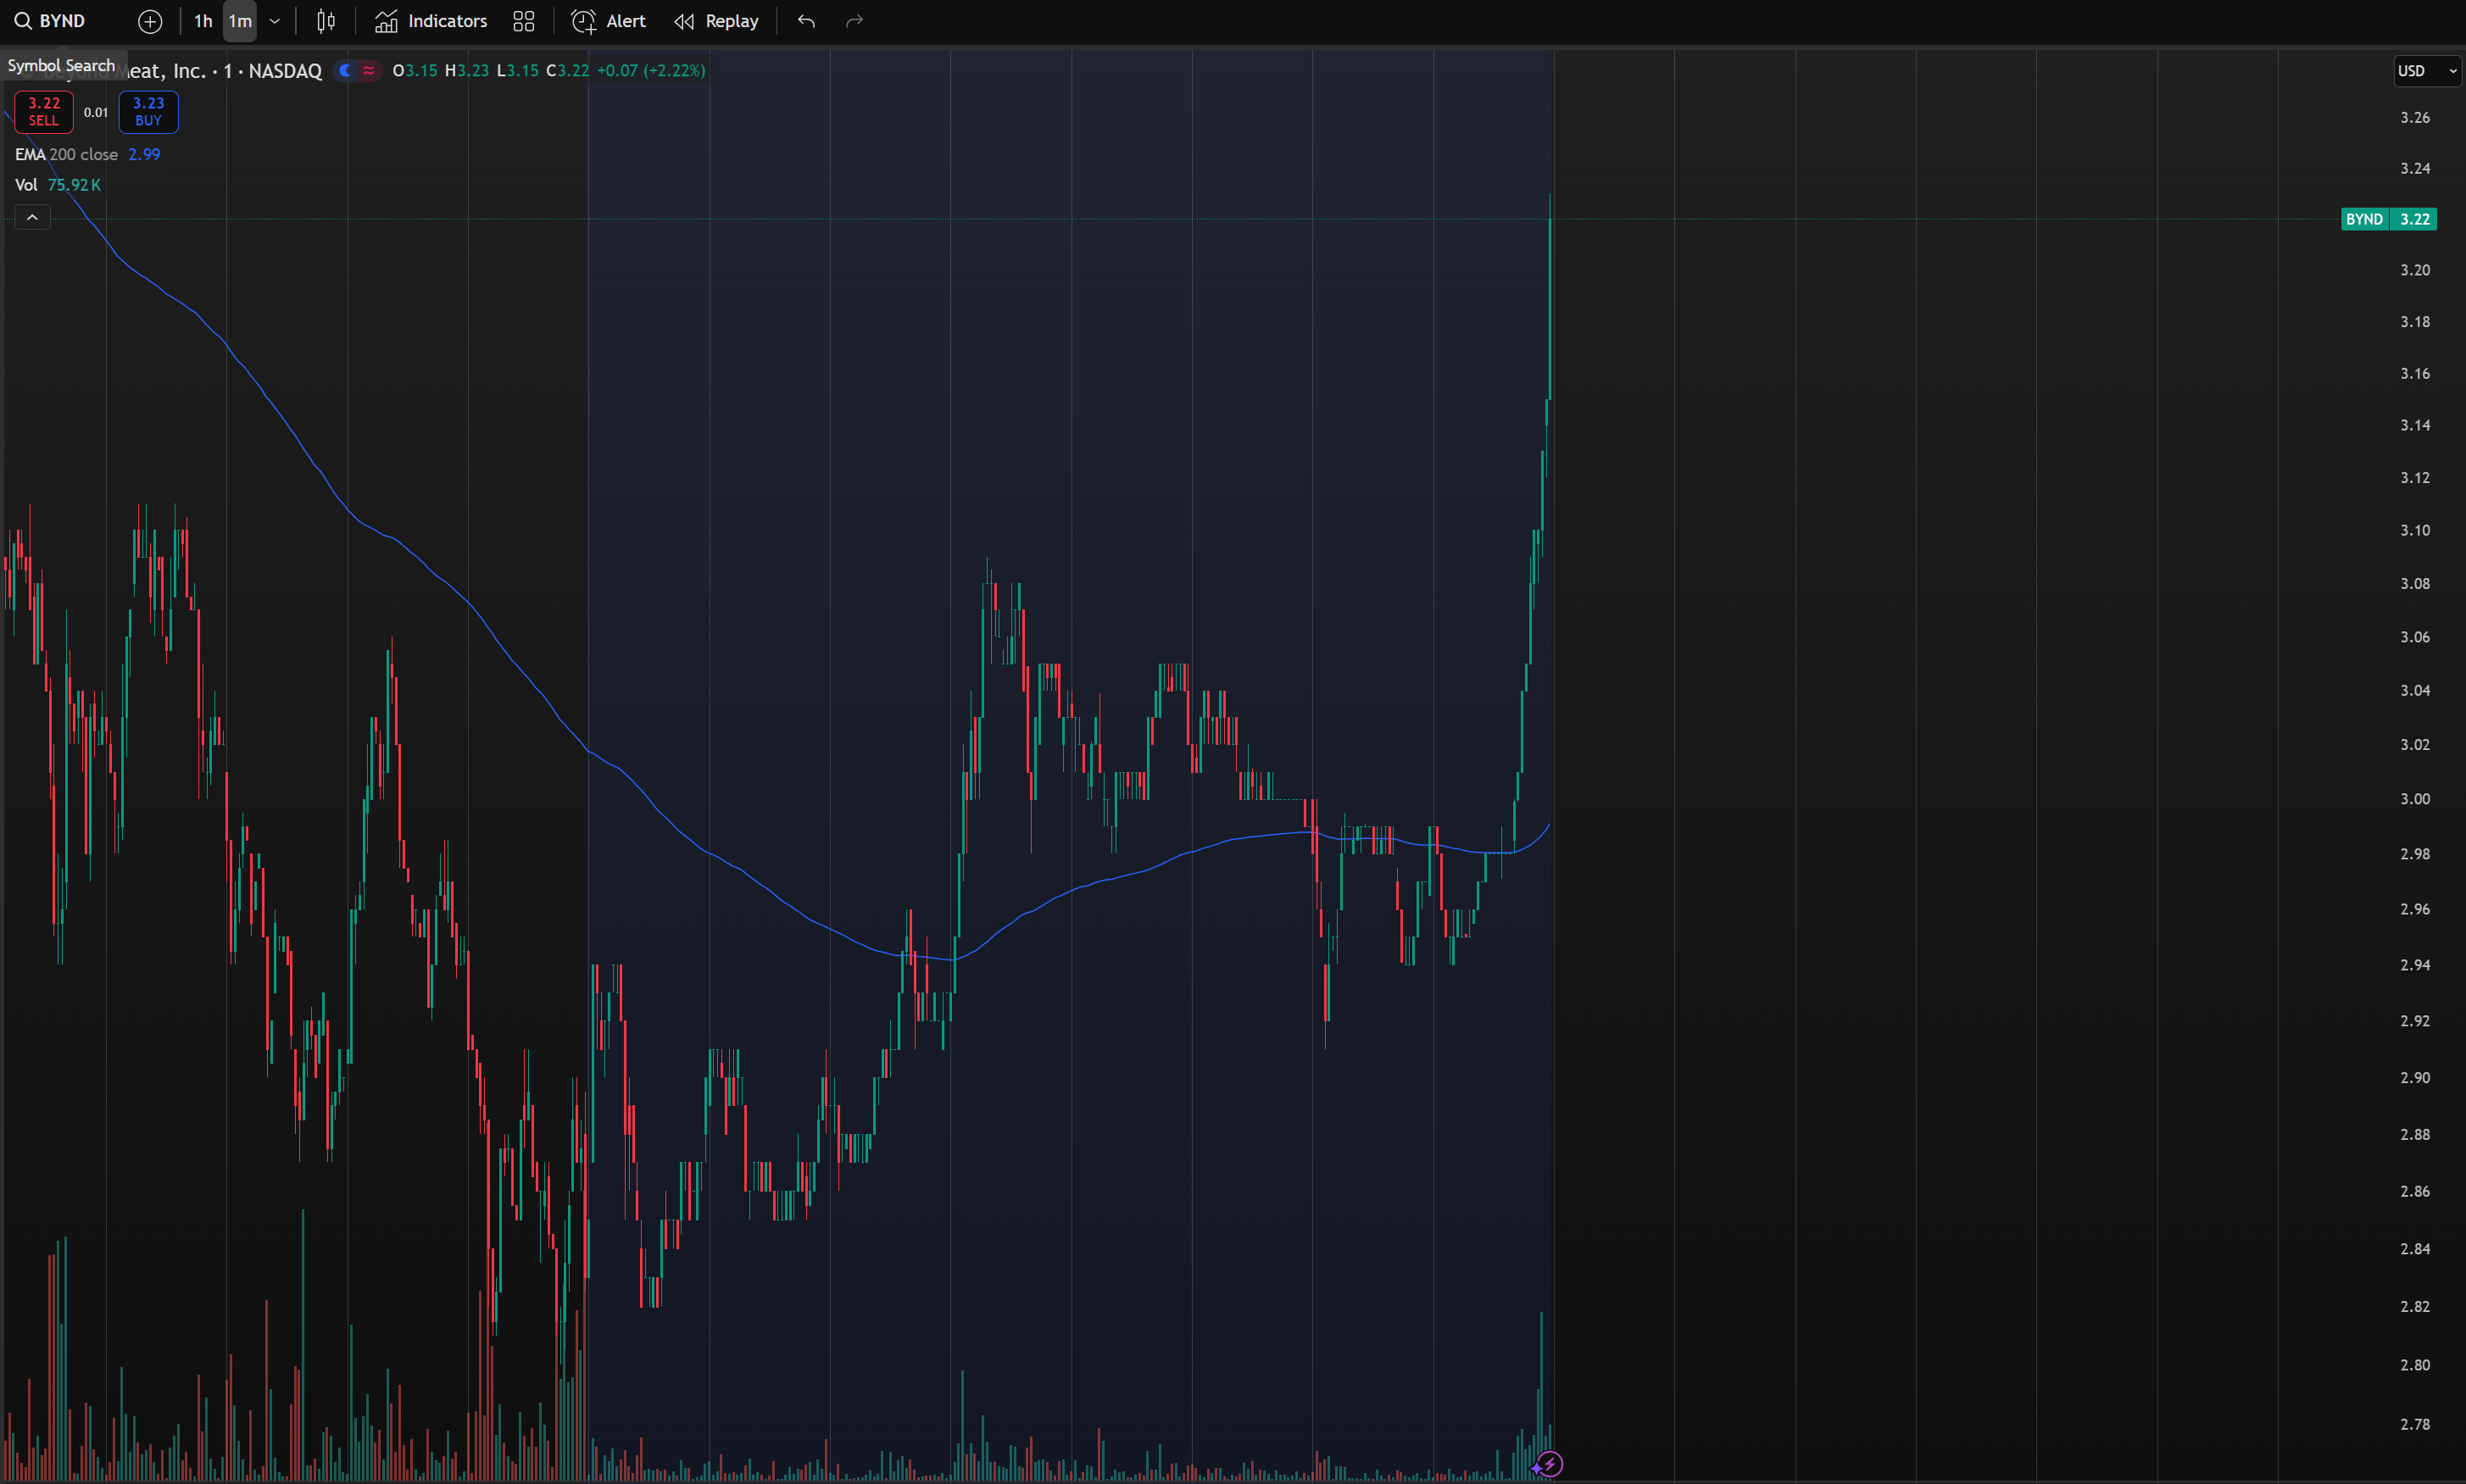Click the red 3.22 SELL button
The height and width of the screenshot is (1484, 2466).
(44, 111)
